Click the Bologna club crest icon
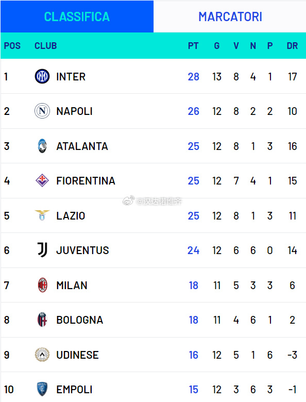This screenshot has height=402, width=306. tap(42, 320)
